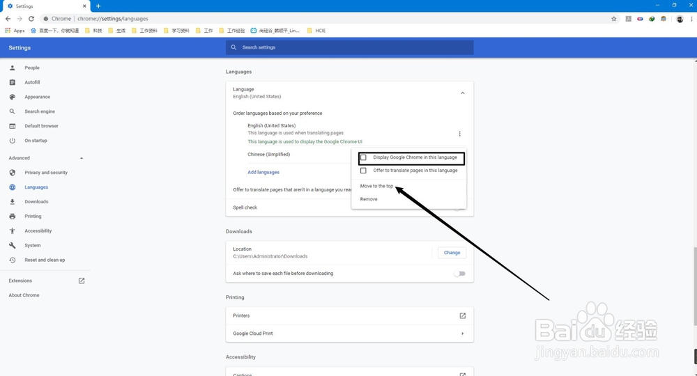This screenshot has width=697, height=376.
Task: Click the Languages globe icon
Action: pos(13,187)
